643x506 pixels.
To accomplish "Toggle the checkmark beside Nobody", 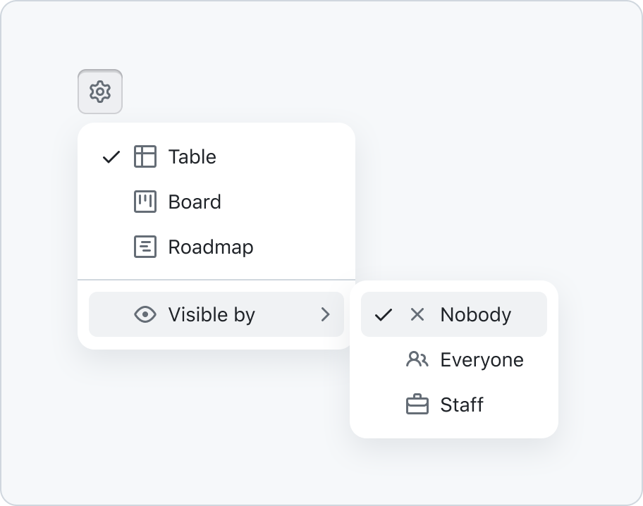I will (384, 314).
